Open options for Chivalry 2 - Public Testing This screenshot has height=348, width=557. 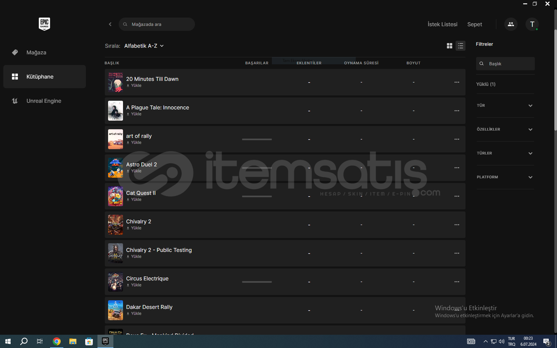point(457,253)
